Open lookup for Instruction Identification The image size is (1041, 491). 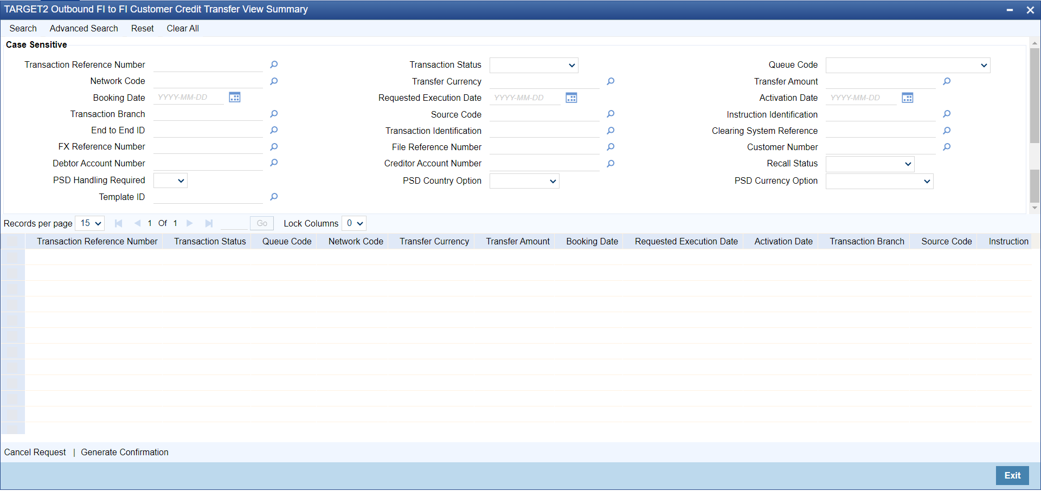(947, 114)
